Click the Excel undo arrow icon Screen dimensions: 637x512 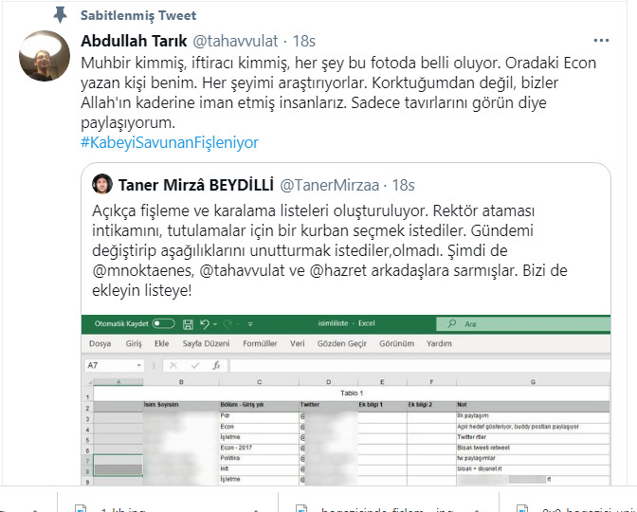205,324
